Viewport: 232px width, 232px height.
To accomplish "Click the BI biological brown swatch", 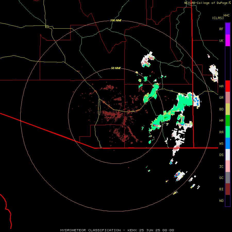I will [228, 189].
